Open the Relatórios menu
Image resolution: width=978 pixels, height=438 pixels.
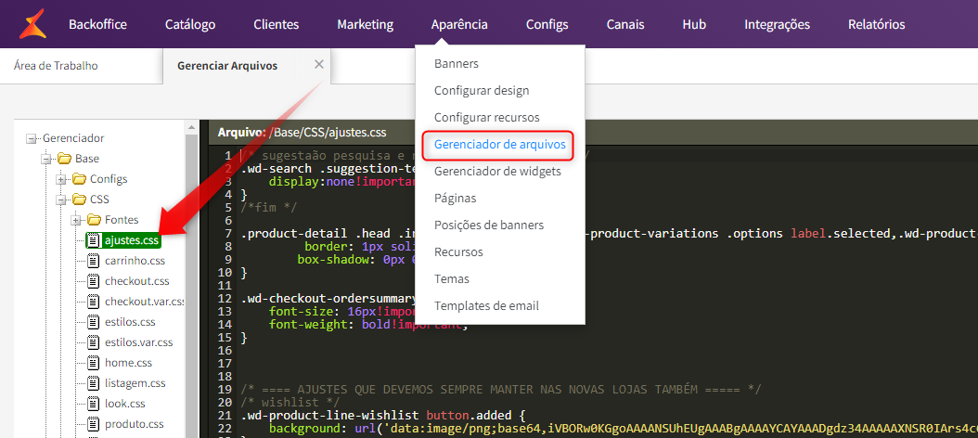pyautogui.click(x=876, y=25)
